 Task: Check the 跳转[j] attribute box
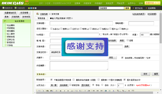point(120,28)
